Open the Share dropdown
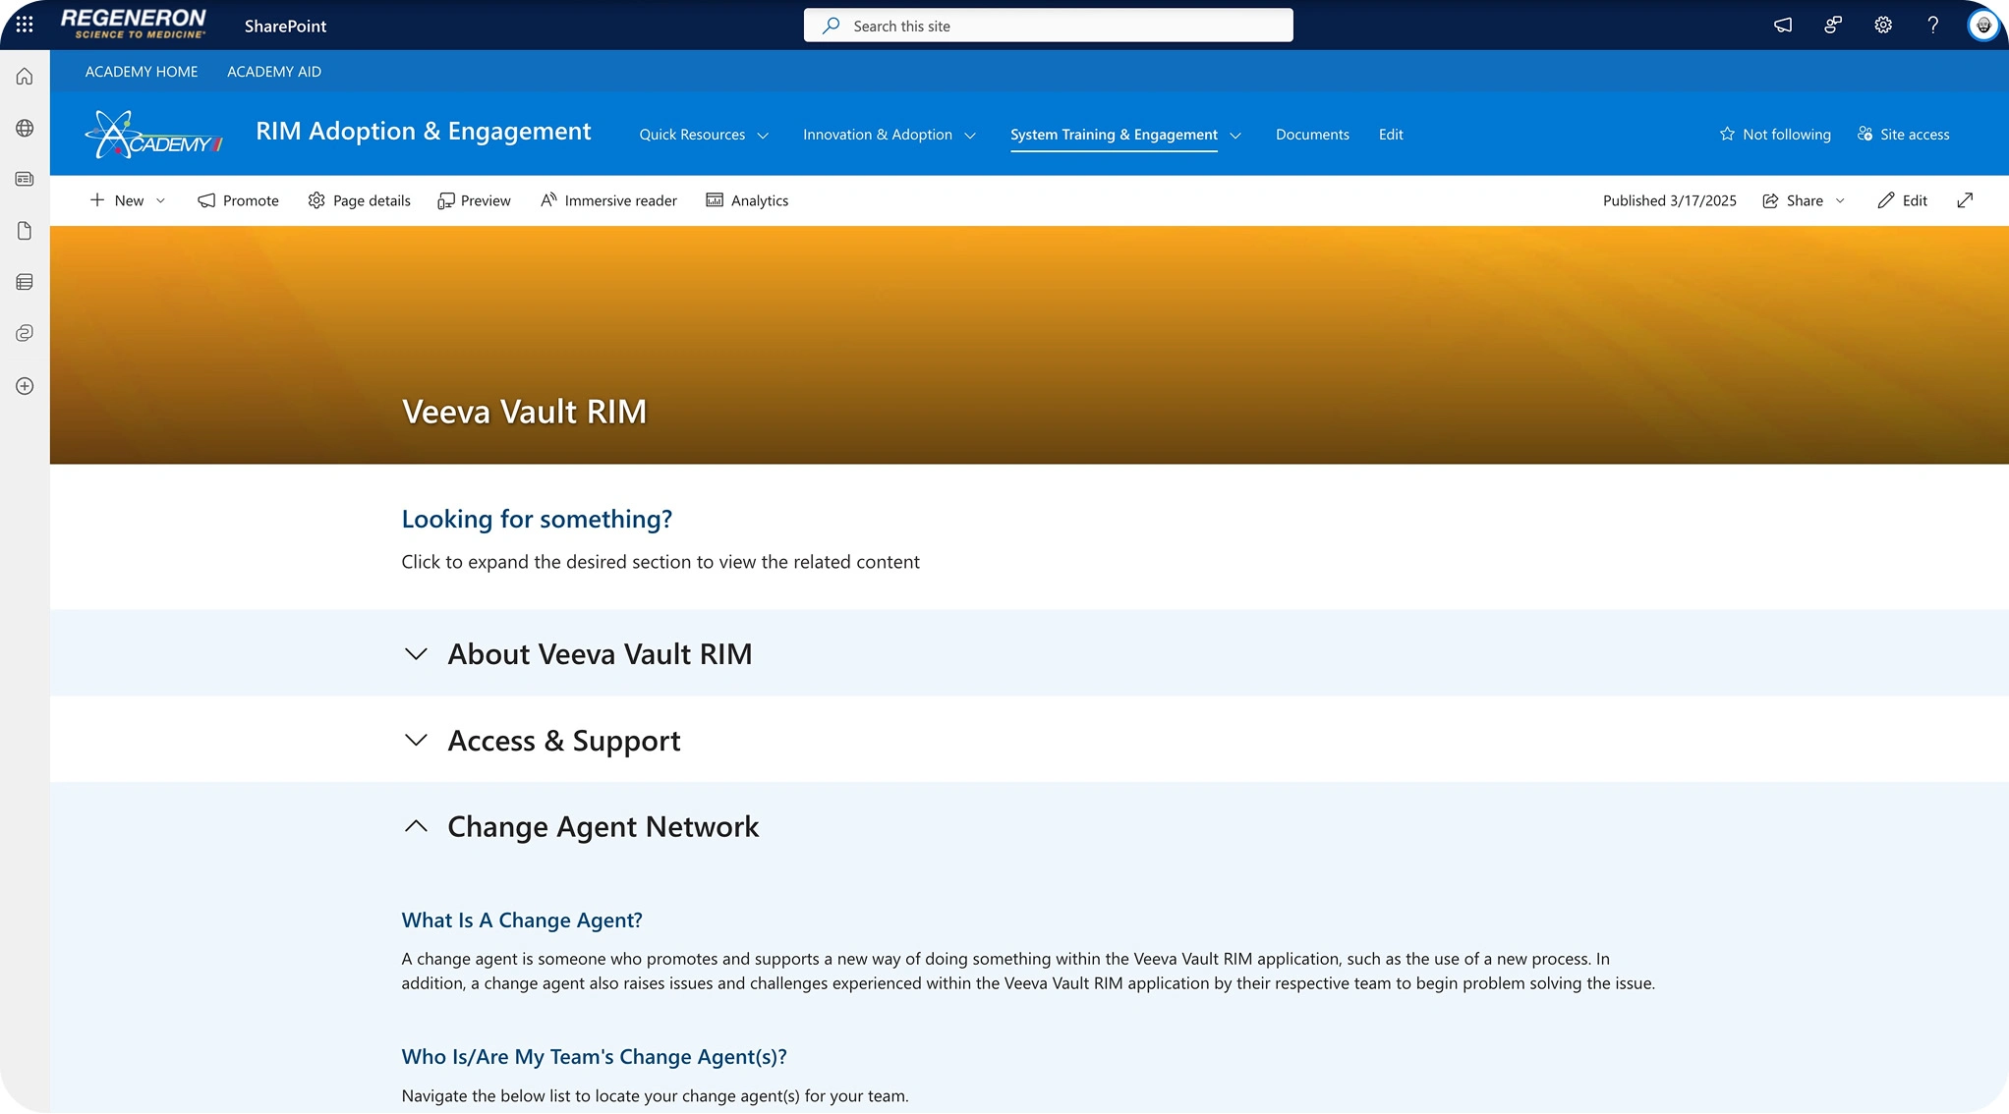The height and width of the screenshot is (1114, 2009). click(1804, 200)
